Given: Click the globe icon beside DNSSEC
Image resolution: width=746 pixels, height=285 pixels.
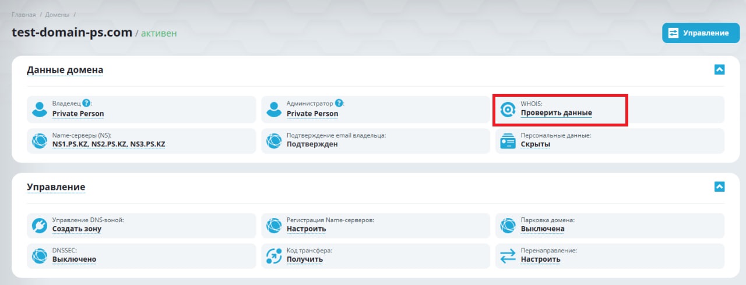Looking at the screenshot, I should pyautogui.click(x=39, y=255).
